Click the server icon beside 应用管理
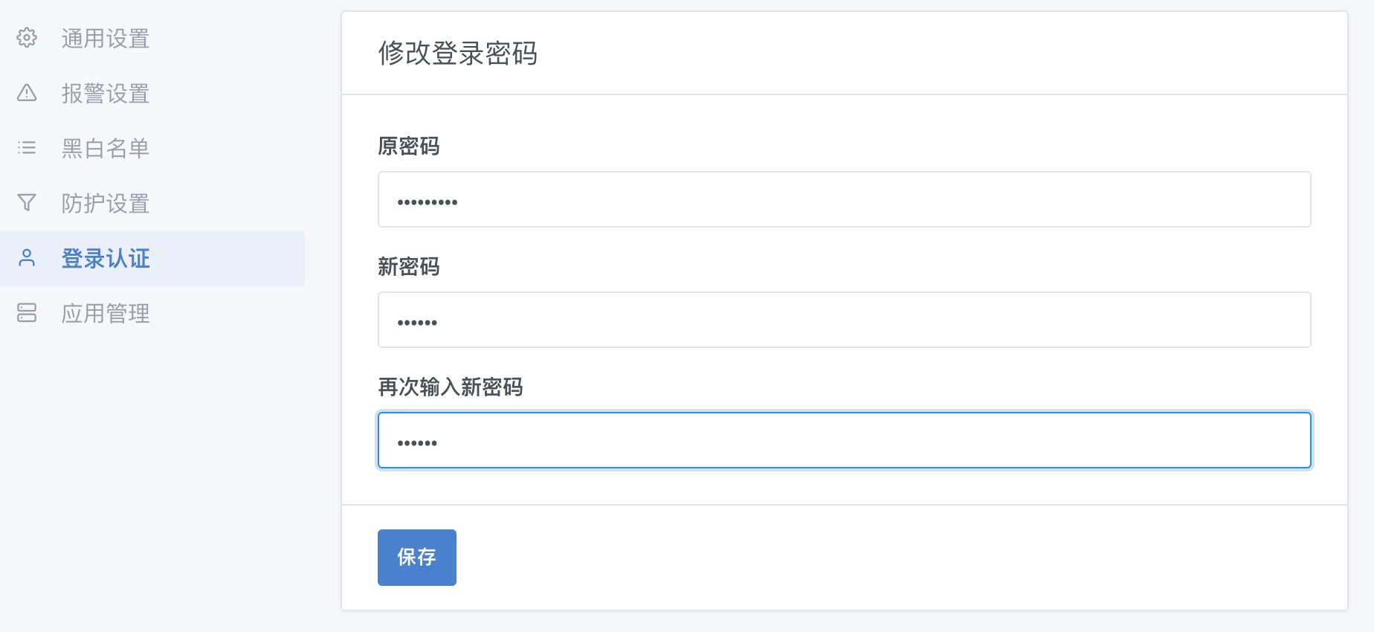 pyautogui.click(x=27, y=314)
